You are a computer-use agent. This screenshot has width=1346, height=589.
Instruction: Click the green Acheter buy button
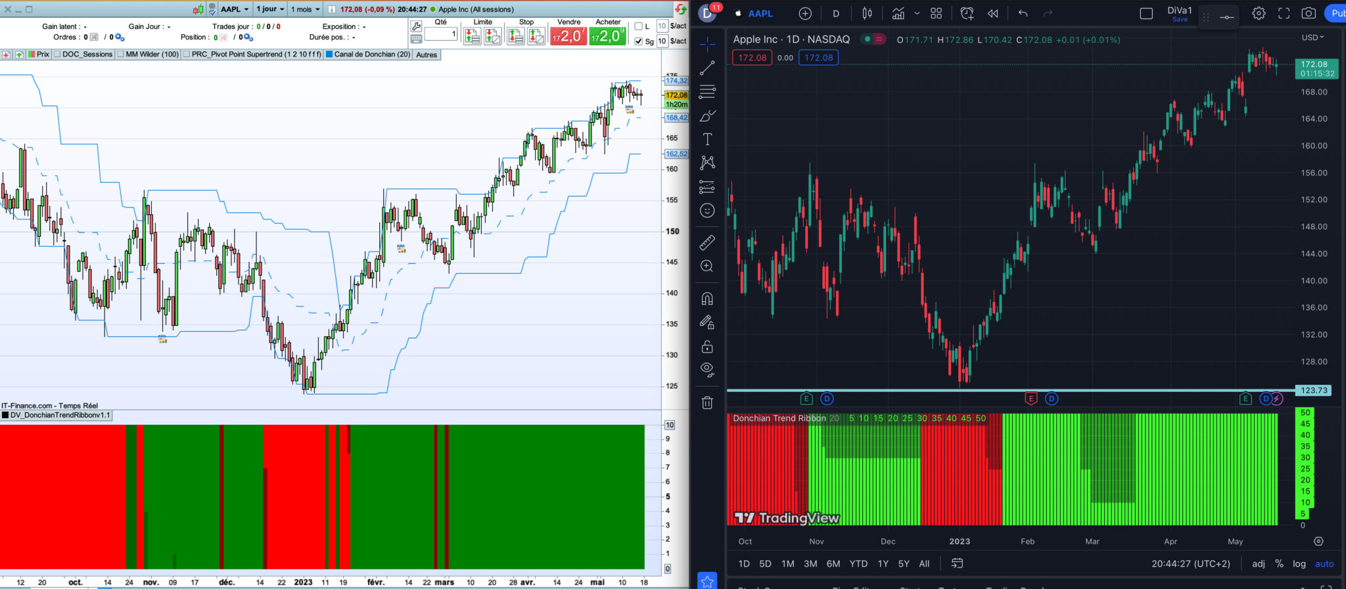point(607,36)
